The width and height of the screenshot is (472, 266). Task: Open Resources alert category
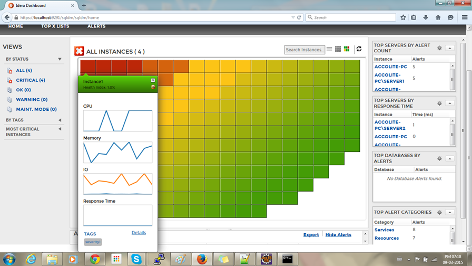pos(387,238)
